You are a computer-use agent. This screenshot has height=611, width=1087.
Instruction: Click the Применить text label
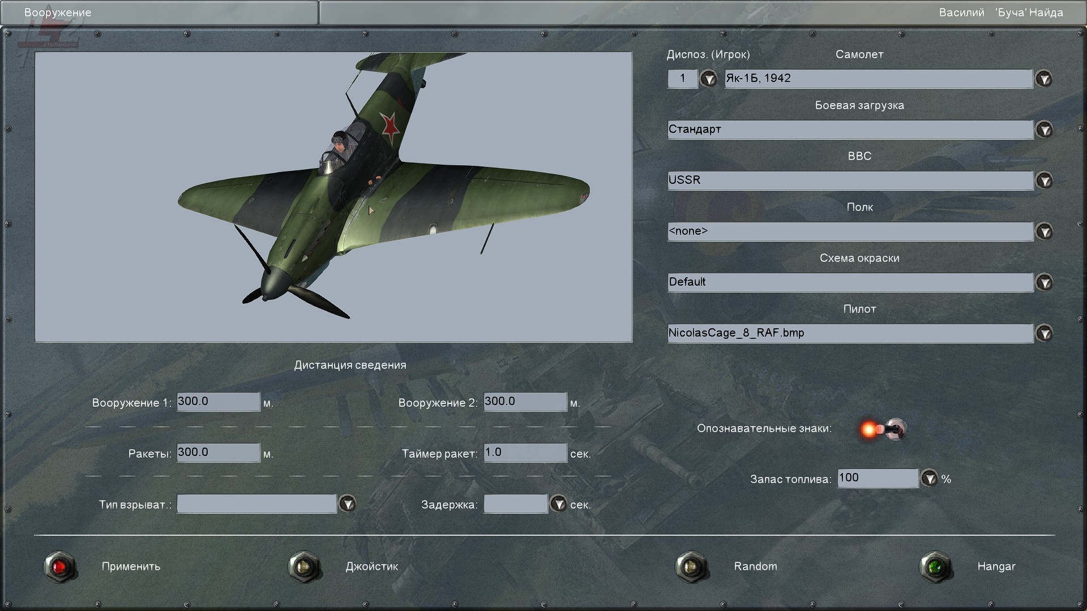(131, 566)
